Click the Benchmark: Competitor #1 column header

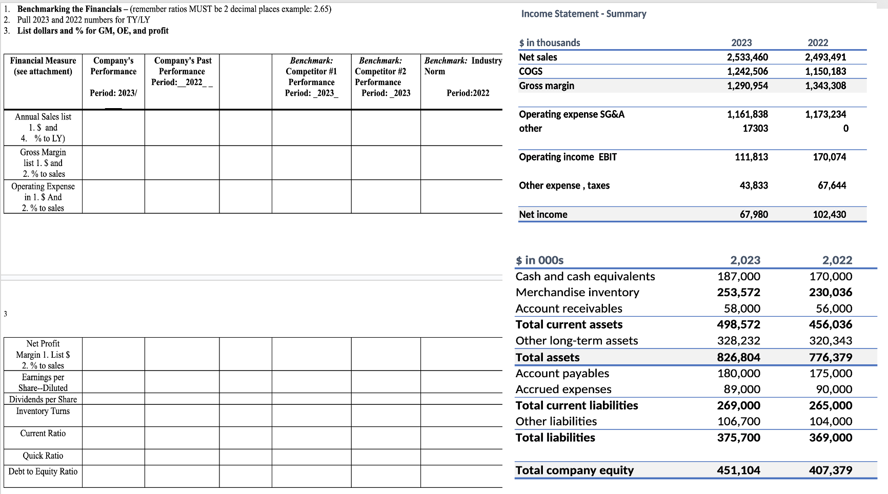(311, 76)
